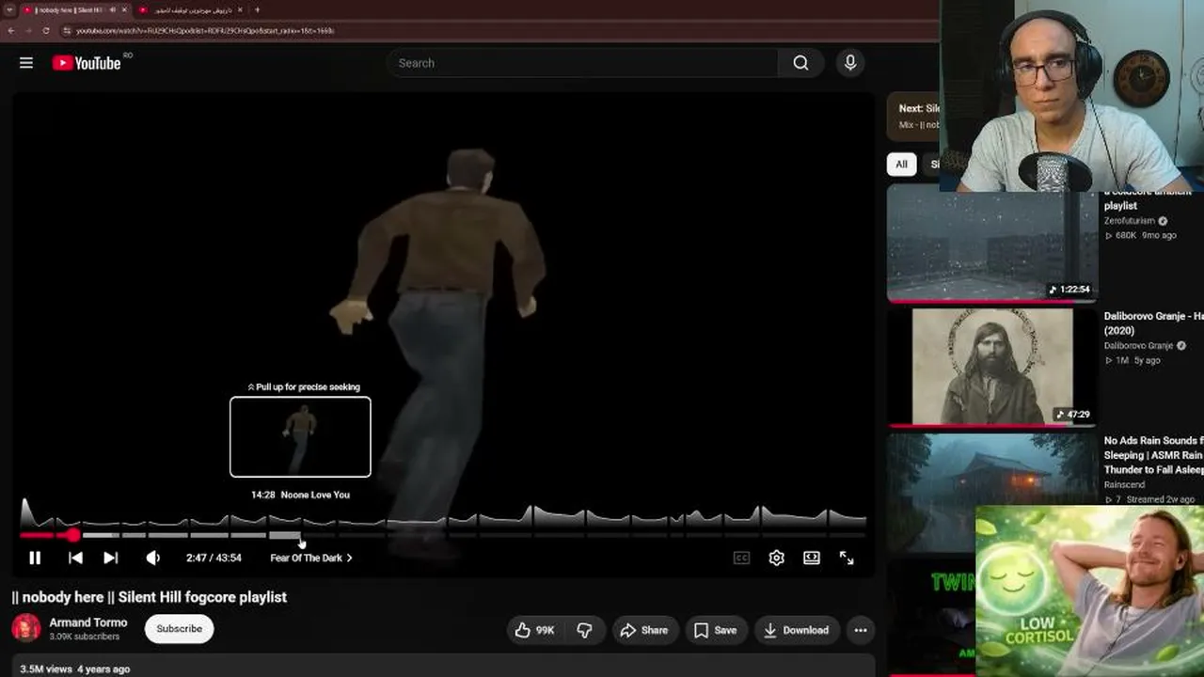Mute the player volume

152,558
